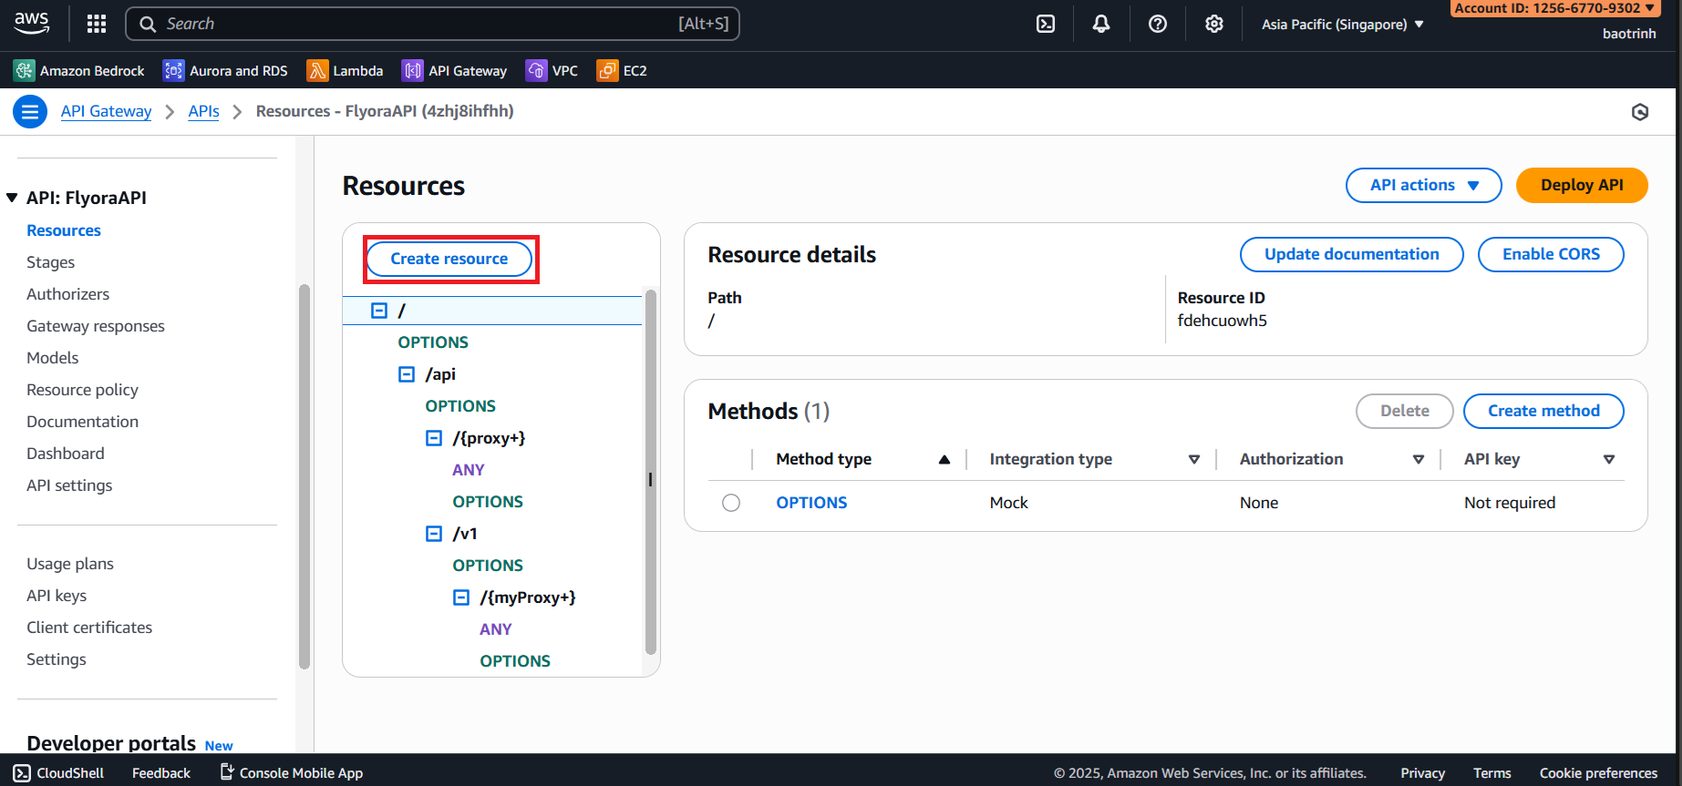The width and height of the screenshot is (1682, 786).
Task: Open the notifications bell
Action: click(1101, 24)
